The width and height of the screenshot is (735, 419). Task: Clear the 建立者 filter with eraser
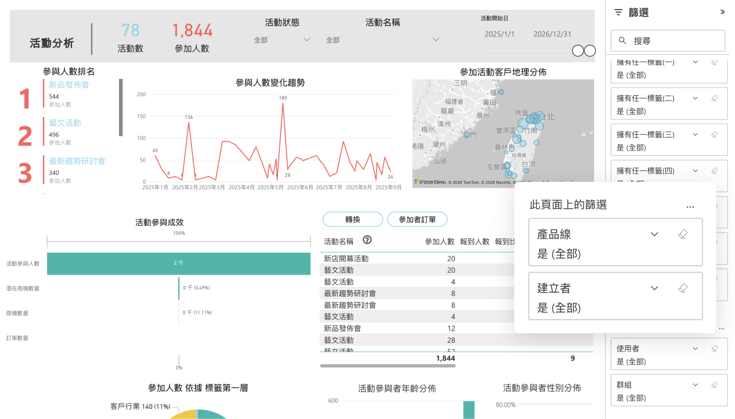click(x=683, y=288)
